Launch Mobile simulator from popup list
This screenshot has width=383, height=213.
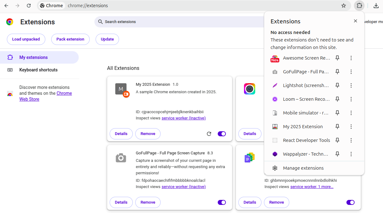[300, 113]
